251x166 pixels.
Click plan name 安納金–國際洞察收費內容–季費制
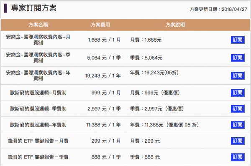point(38,58)
